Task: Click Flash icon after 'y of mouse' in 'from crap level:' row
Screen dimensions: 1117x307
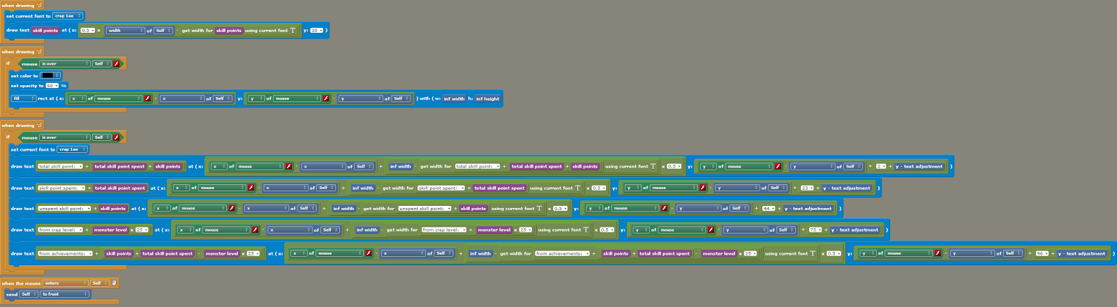Action: pyautogui.click(x=711, y=230)
